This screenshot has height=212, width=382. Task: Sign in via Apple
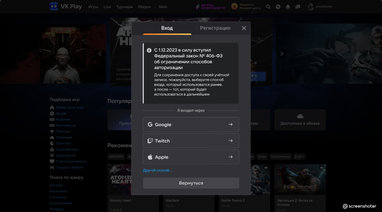[x=191, y=157]
